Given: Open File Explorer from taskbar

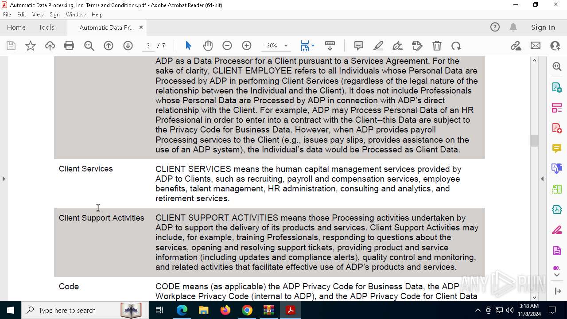Looking at the screenshot, I should [x=203, y=310].
